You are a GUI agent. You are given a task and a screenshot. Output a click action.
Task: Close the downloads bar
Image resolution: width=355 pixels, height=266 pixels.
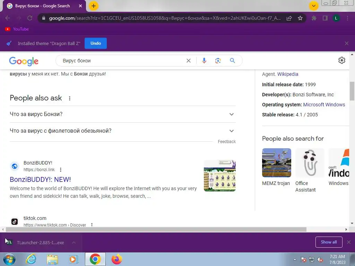point(349,242)
